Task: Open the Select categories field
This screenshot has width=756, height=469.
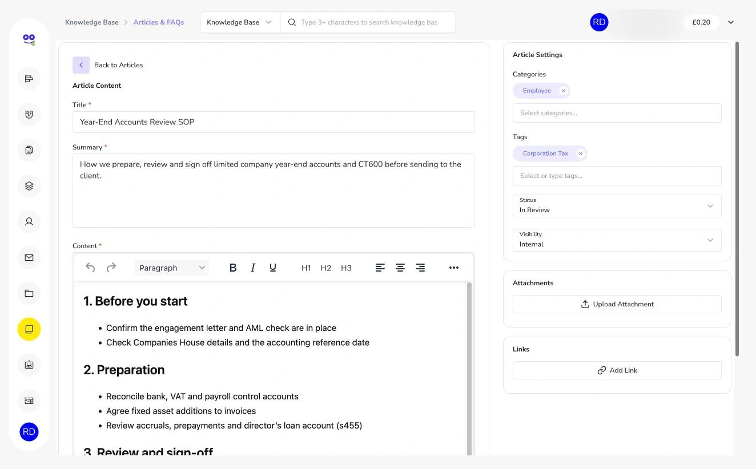Action: coord(617,113)
